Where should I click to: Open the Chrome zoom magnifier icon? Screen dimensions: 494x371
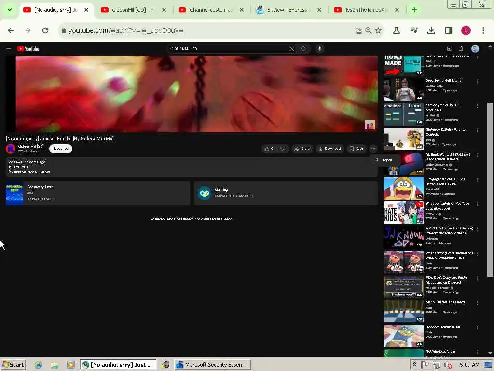368,30
